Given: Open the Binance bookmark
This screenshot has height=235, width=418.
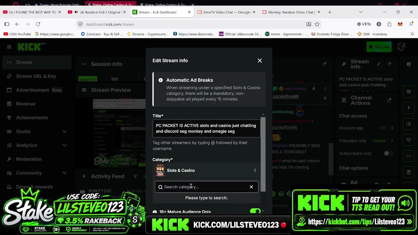Looking at the screenshot, I should 148,34.
